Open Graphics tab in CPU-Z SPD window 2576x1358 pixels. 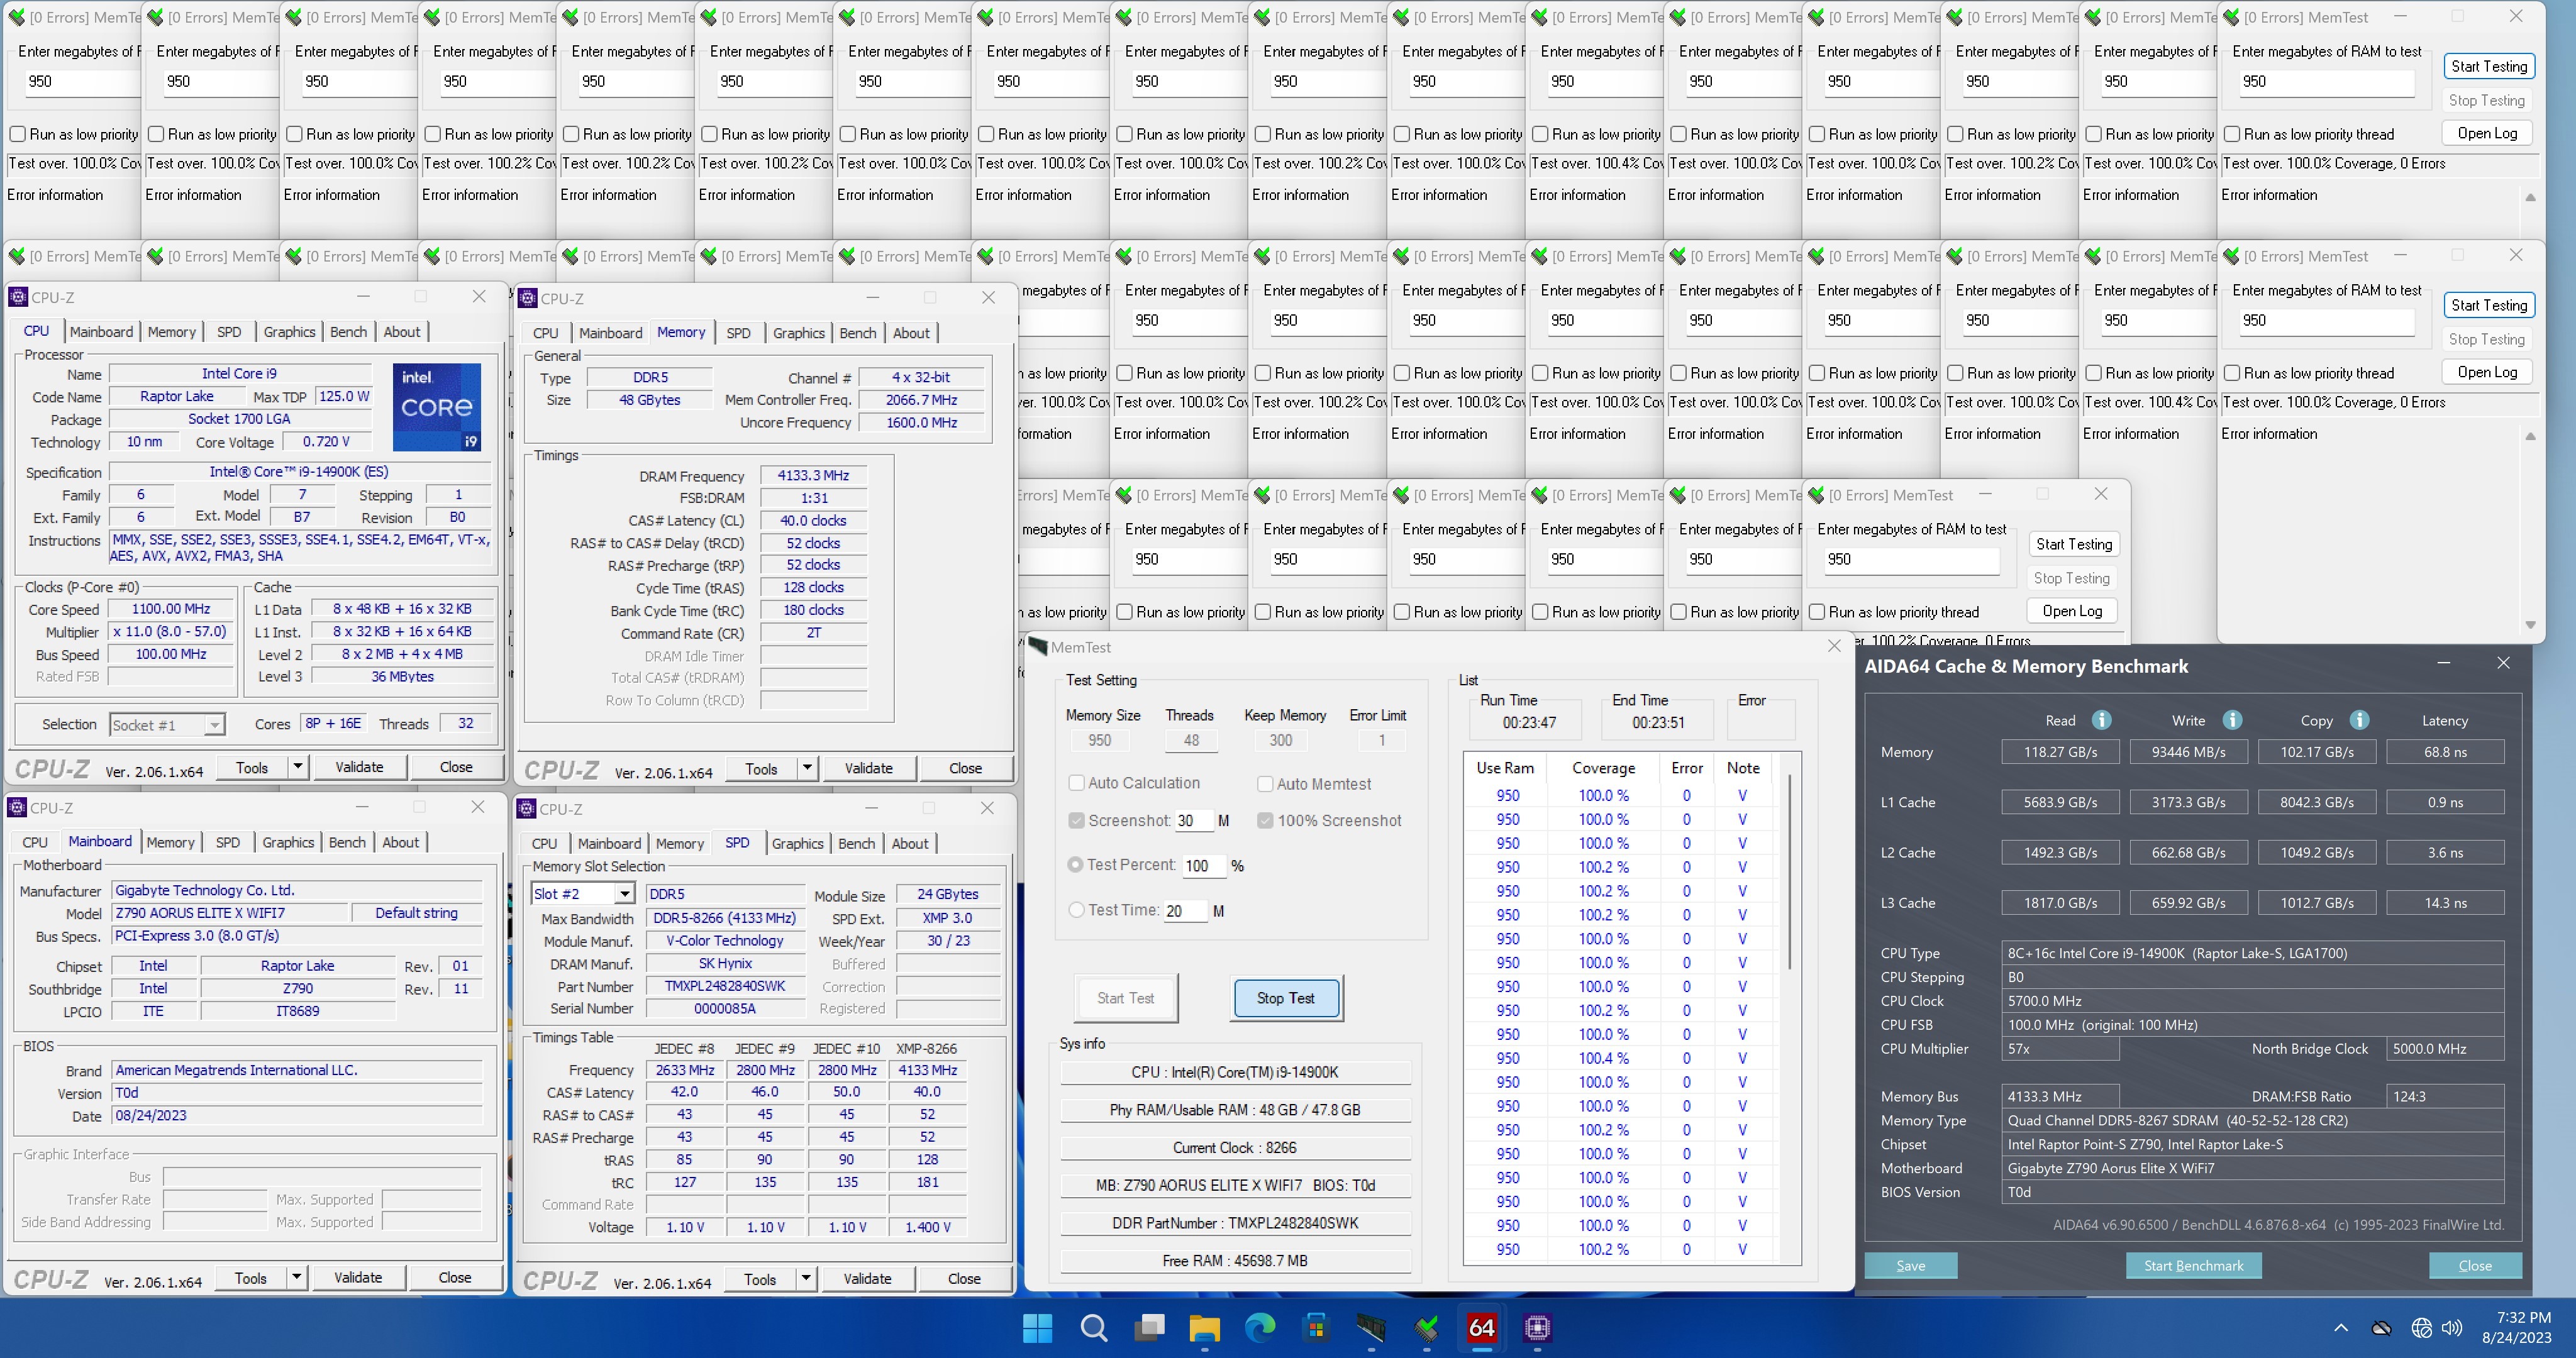pos(797,843)
